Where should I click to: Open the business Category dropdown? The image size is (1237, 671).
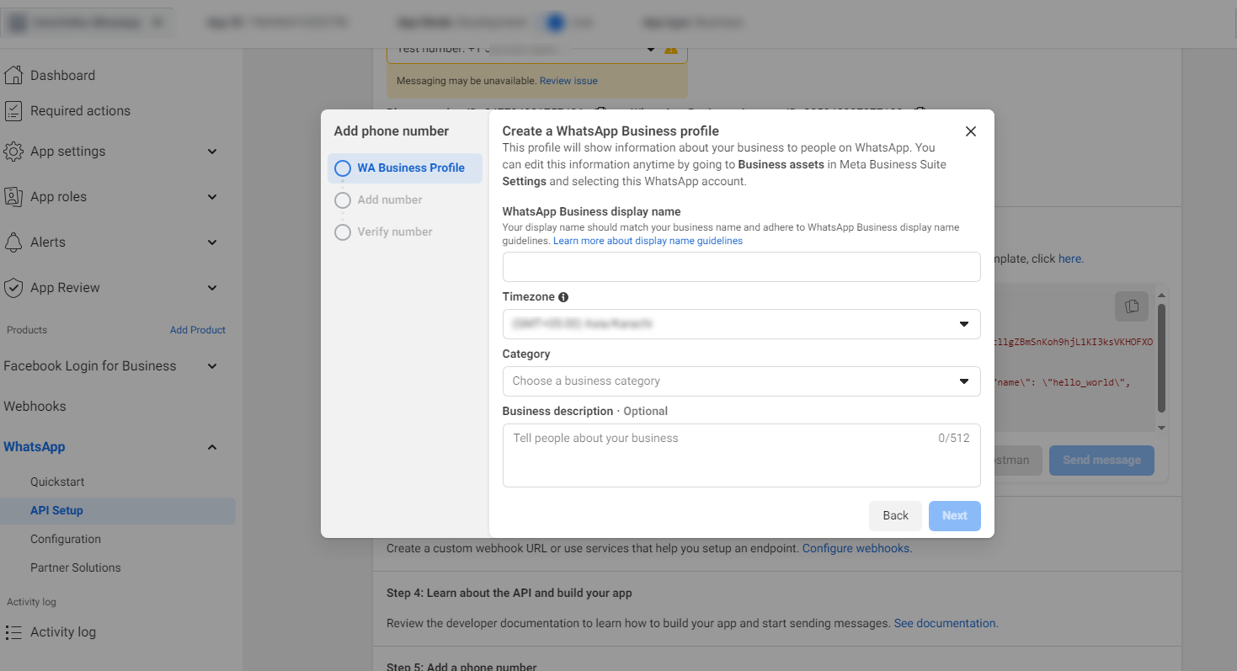[x=741, y=381]
